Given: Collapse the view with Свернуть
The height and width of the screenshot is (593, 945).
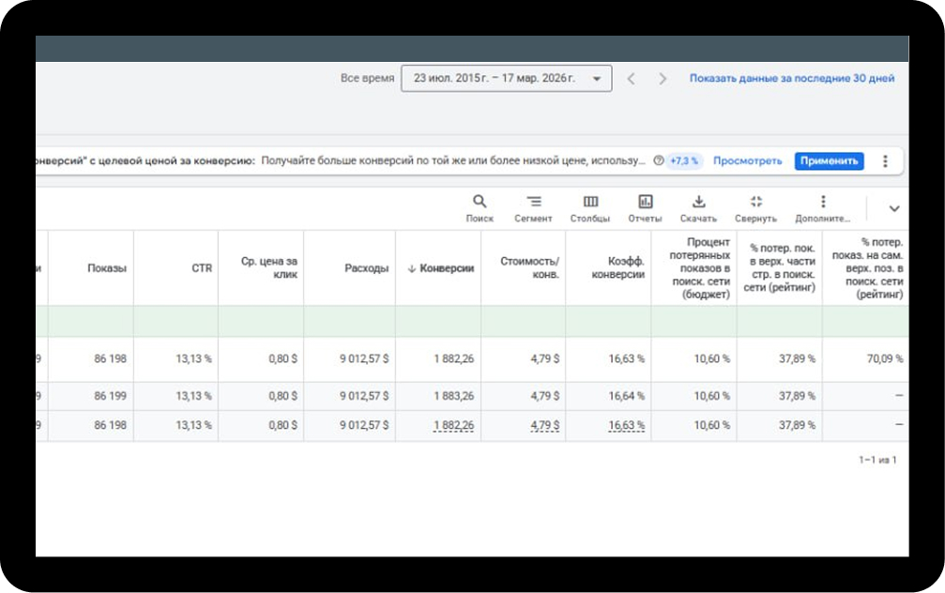Looking at the screenshot, I should point(756,202).
